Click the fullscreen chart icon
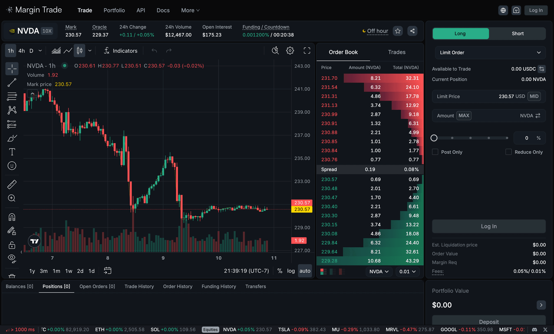The height and width of the screenshot is (334, 554). point(307,51)
